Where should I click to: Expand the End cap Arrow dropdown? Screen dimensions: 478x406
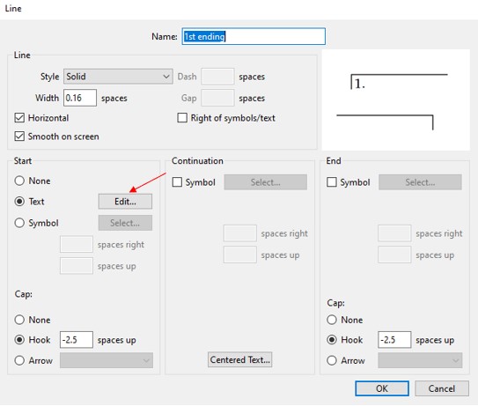pos(420,360)
